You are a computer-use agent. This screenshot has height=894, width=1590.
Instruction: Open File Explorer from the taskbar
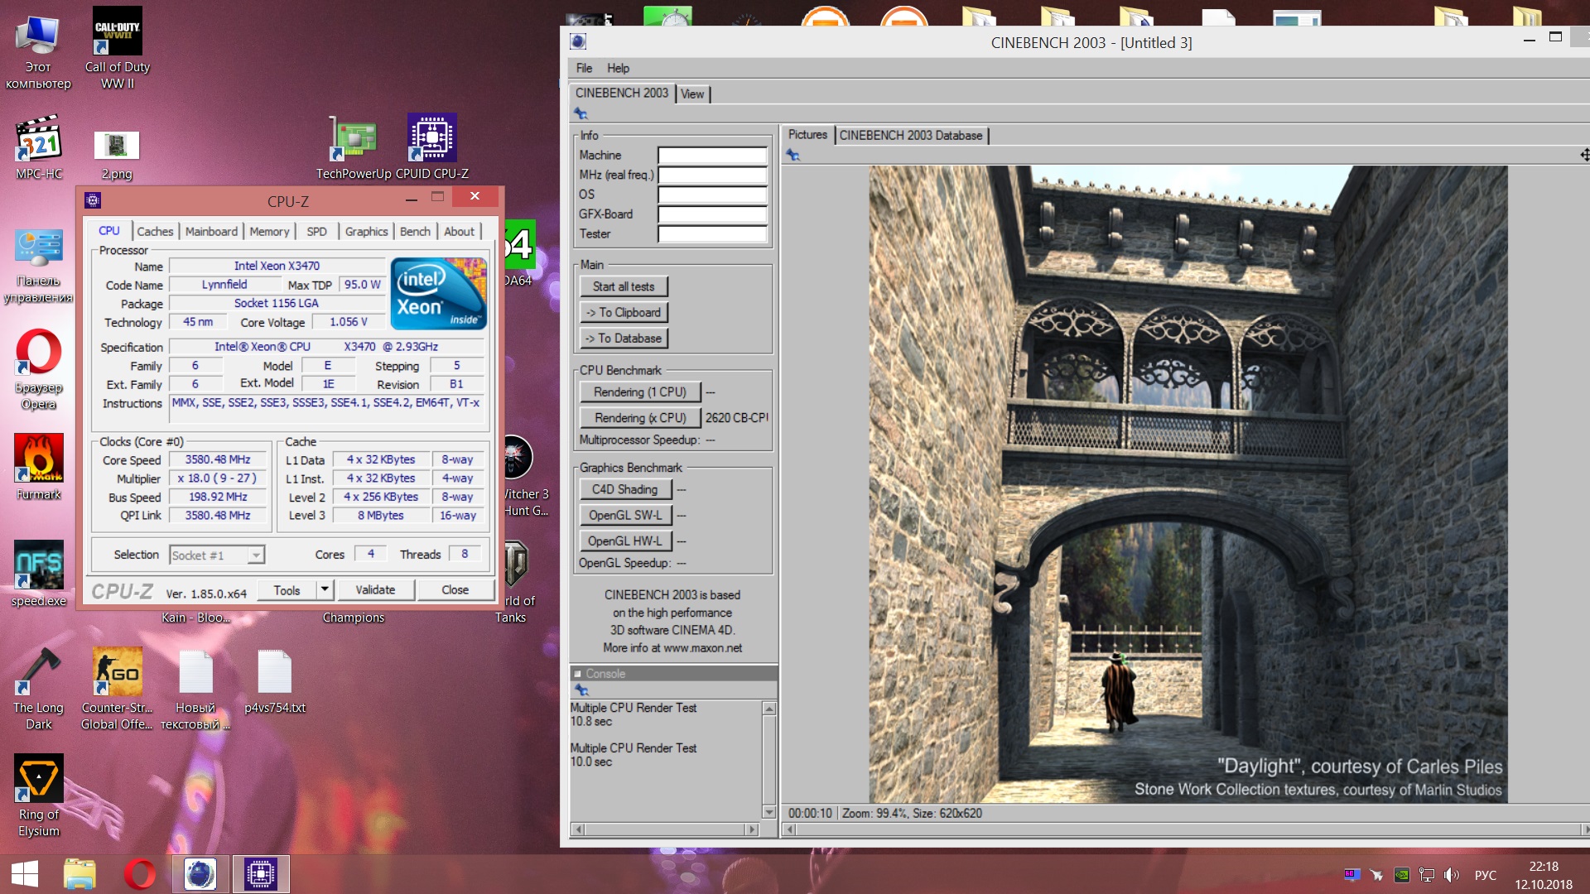point(80,874)
